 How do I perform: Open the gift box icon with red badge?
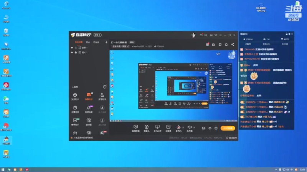(207, 44)
